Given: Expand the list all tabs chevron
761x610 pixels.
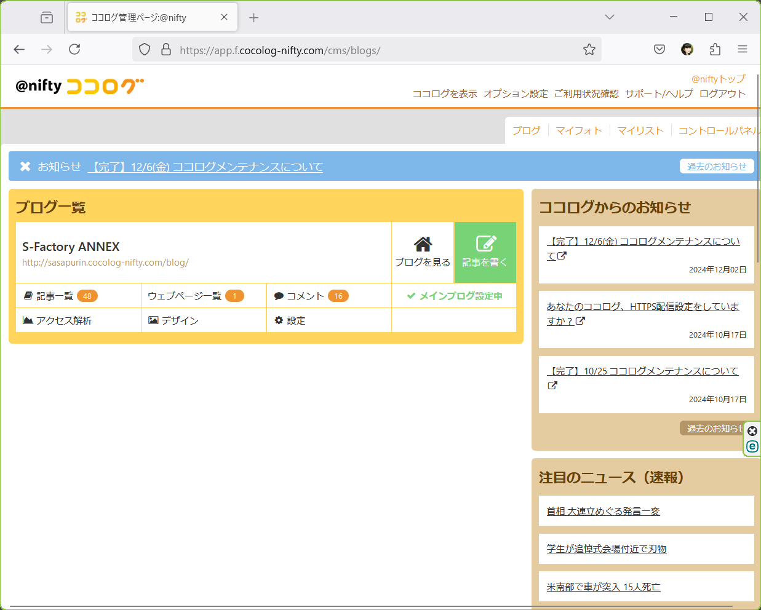Looking at the screenshot, I should click(x=610, y=17).
